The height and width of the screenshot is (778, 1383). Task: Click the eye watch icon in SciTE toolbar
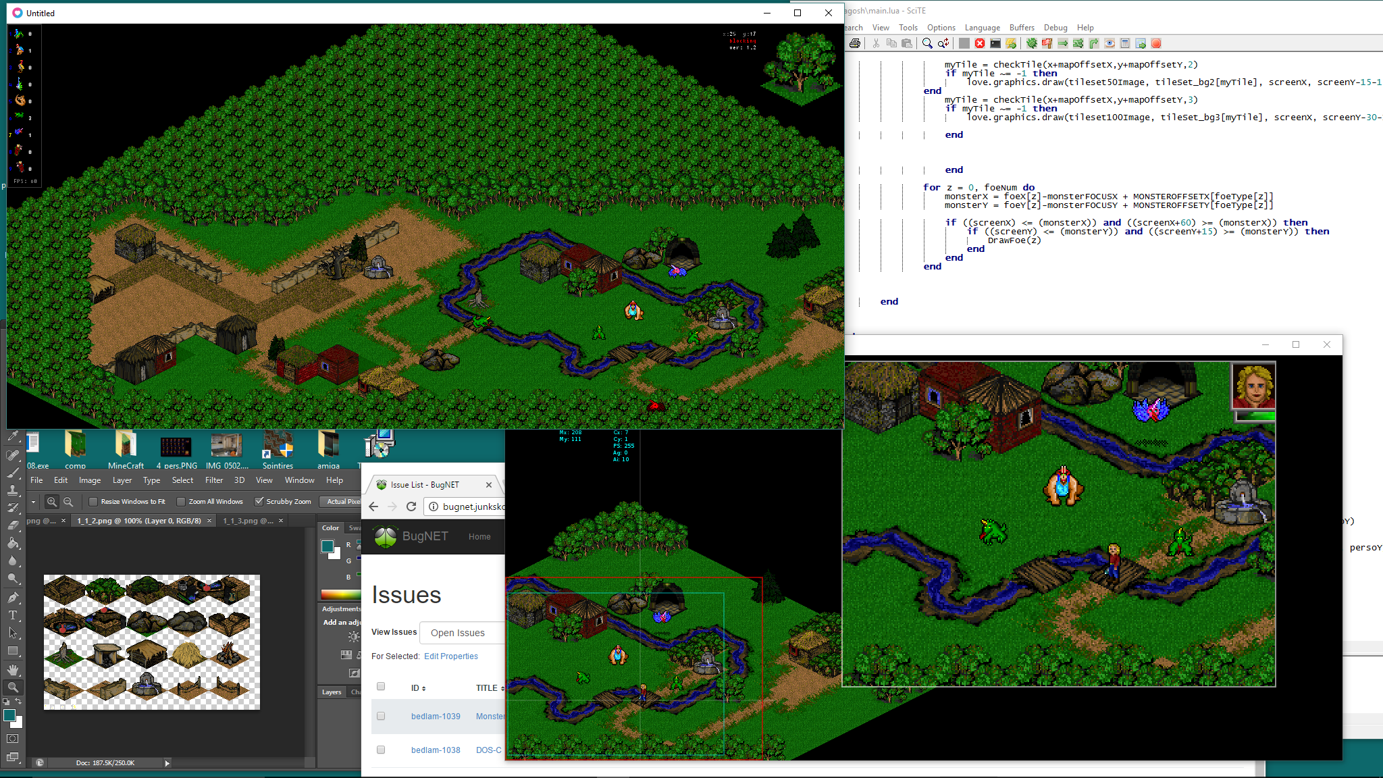[x=1110, y=43]
